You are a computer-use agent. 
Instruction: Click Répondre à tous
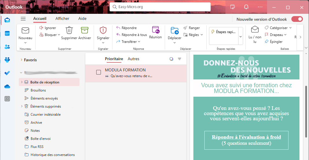(x=132, y=35)
